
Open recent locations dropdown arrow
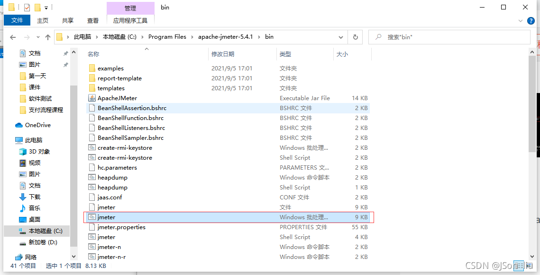[x=38, y=37]
